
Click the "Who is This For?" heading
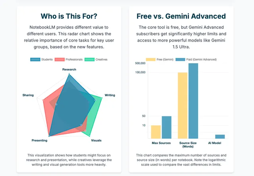[69, 16]
